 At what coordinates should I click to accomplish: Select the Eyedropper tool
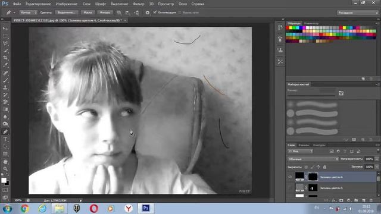click(5, 65)
